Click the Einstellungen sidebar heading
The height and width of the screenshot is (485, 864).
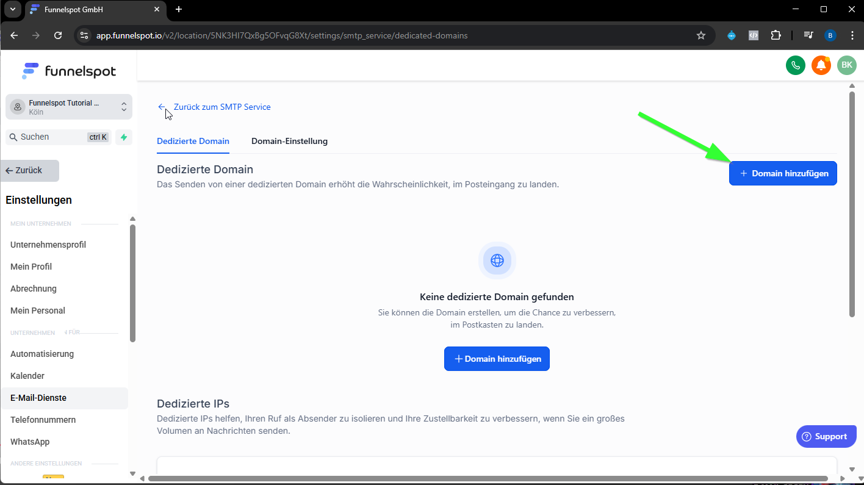pos(38,200)
